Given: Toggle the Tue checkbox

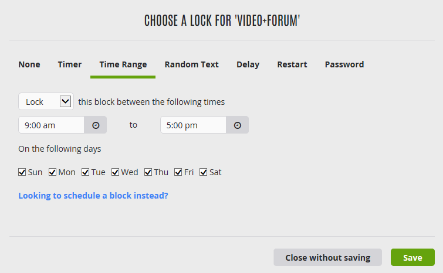Looking at the screenshot, I should tap(85, 172).
